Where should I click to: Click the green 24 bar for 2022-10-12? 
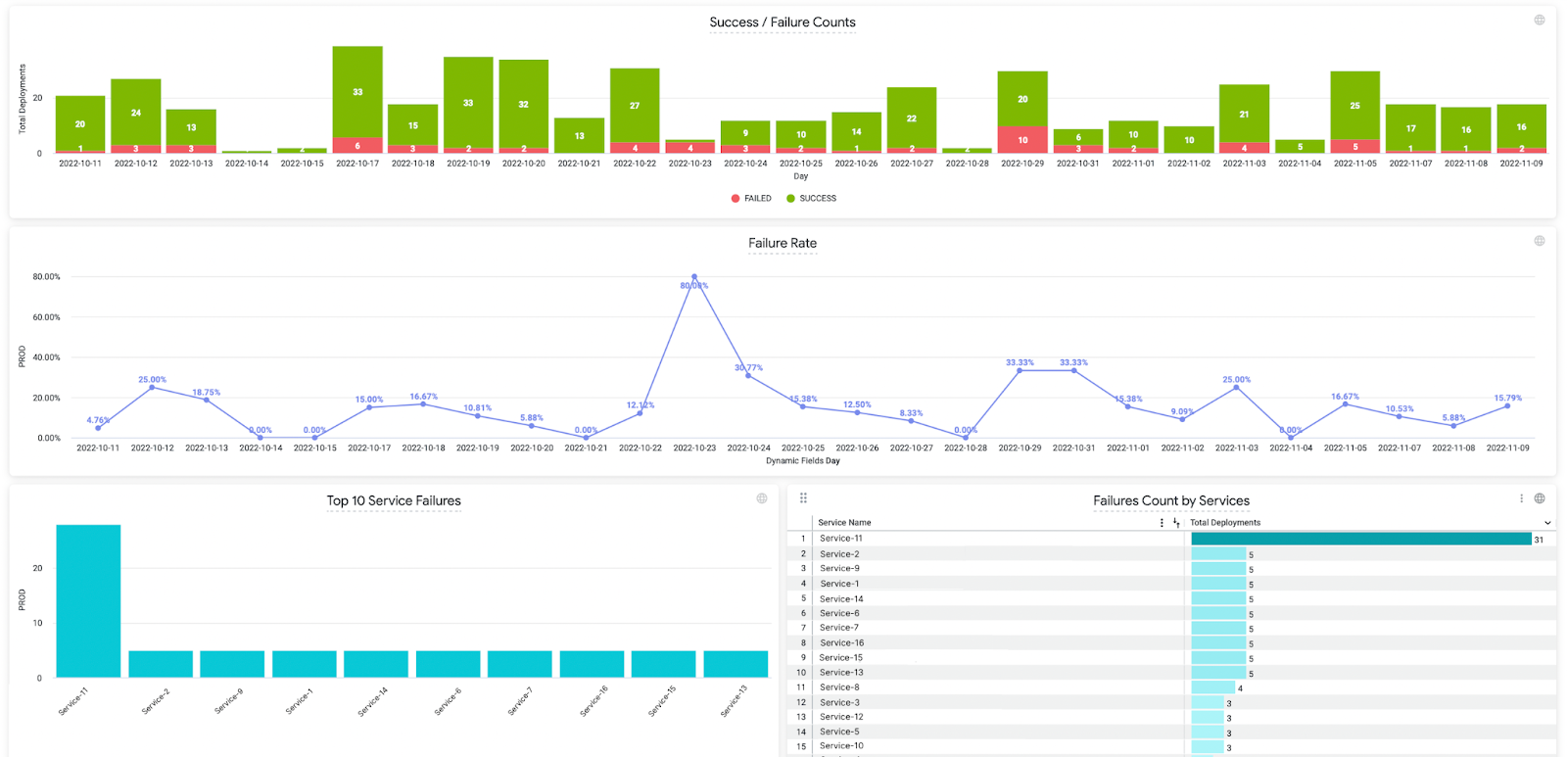[x=136, y=113]
